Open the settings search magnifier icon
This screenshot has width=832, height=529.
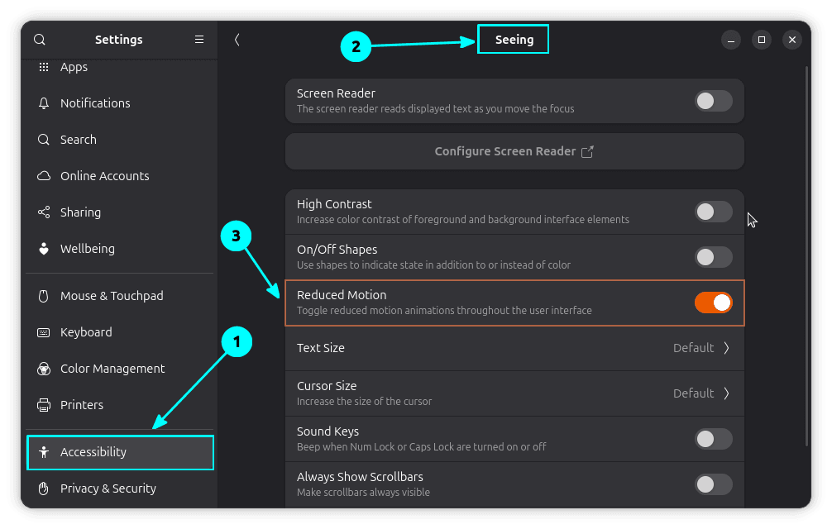[x=39, y=40]
